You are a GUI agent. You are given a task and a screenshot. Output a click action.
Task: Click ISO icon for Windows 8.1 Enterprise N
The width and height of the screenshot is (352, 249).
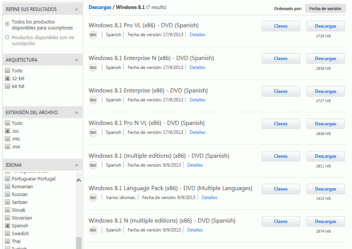tap(93, 67)
